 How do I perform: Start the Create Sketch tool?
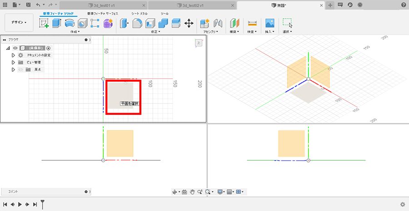(x=44, y=24)
